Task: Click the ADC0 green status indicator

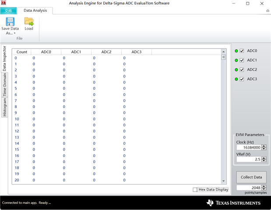Action: pos(236,51)
